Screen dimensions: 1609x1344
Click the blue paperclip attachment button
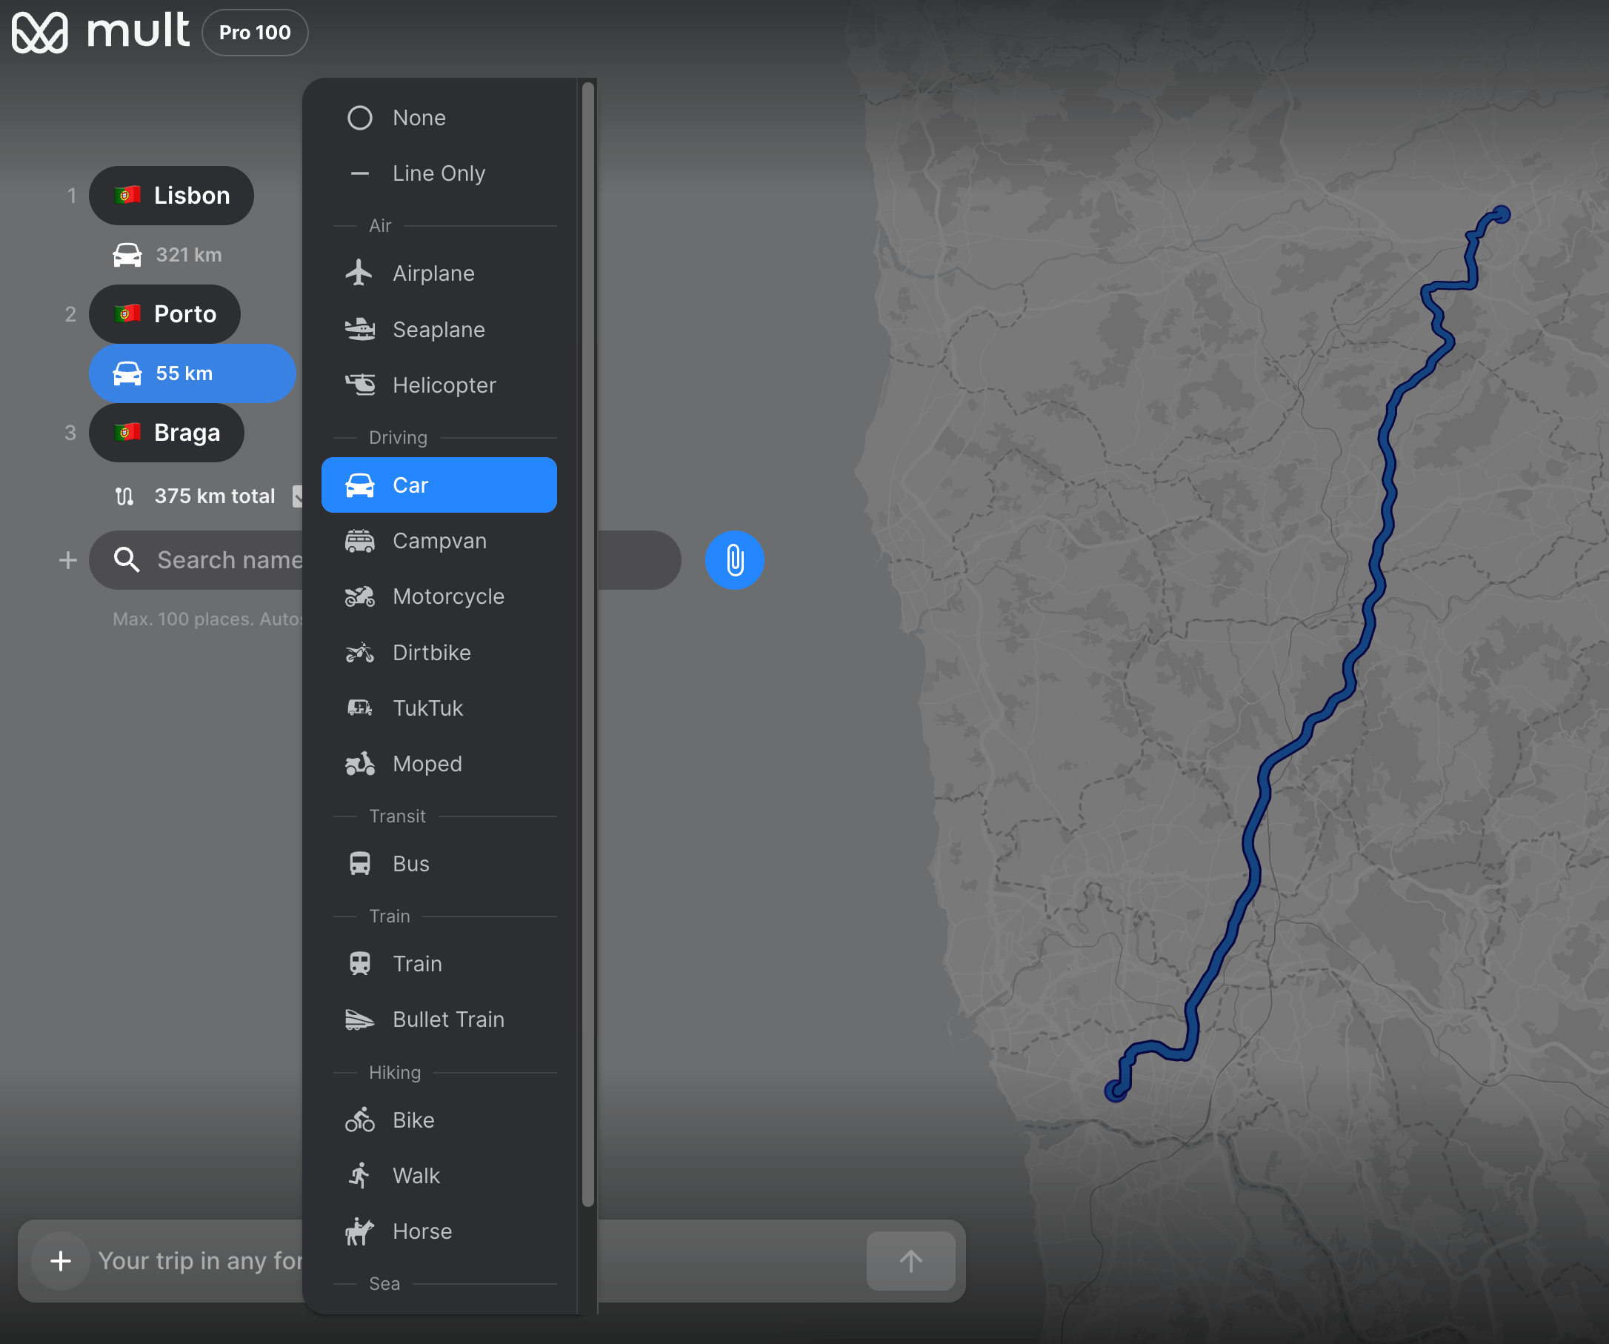coord(733,560)
